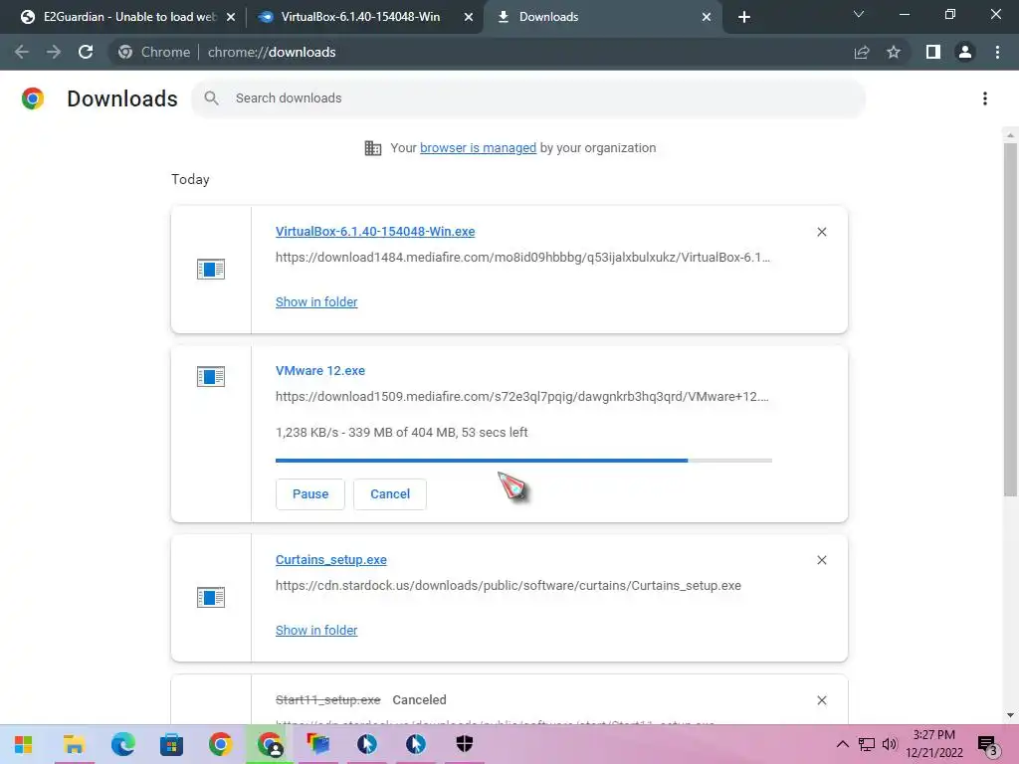The image size is (1019, 764).
Task: Share this page using the share icon
Action: [862, 52]
